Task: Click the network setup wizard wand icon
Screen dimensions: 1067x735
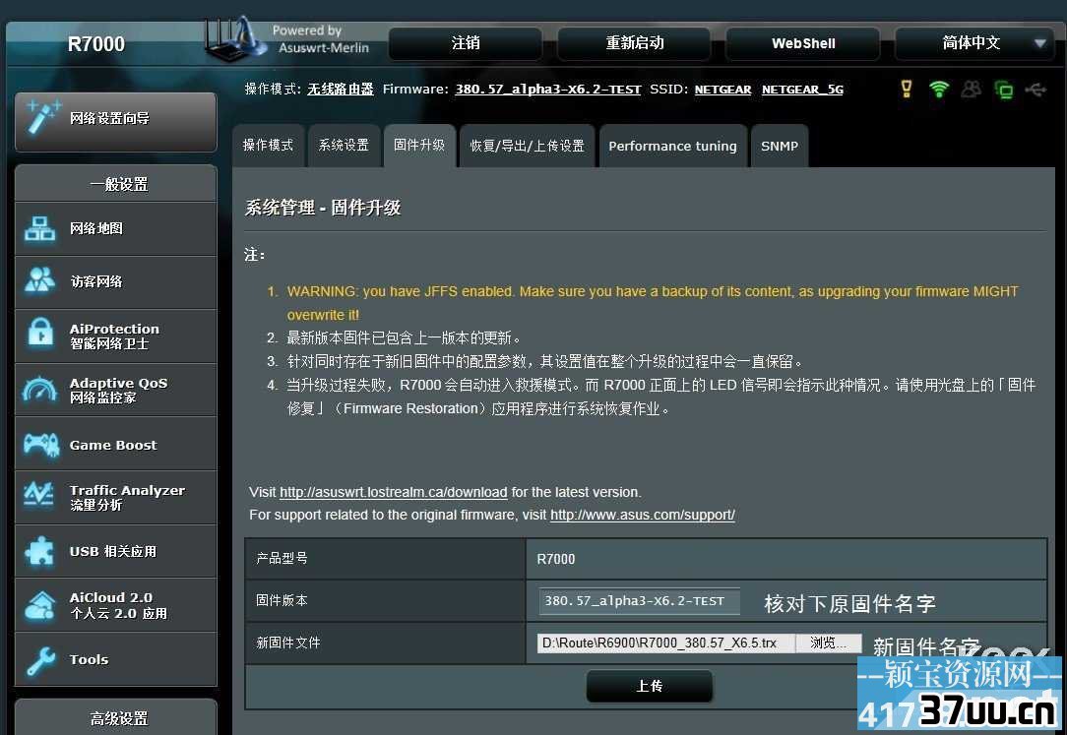Action: coord(43,117)
